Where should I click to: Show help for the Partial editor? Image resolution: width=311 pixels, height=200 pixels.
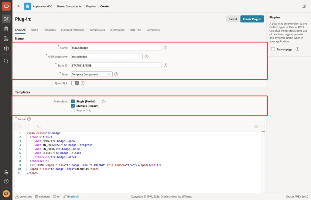coord(29,119)
